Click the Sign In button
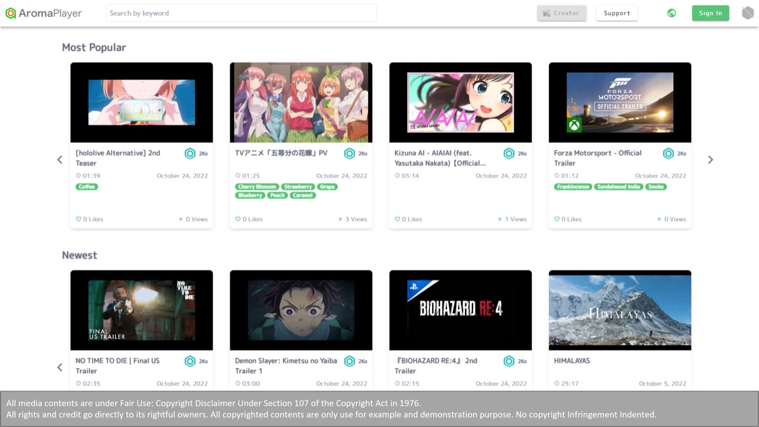The image size is (759, 427). [710, 13]
